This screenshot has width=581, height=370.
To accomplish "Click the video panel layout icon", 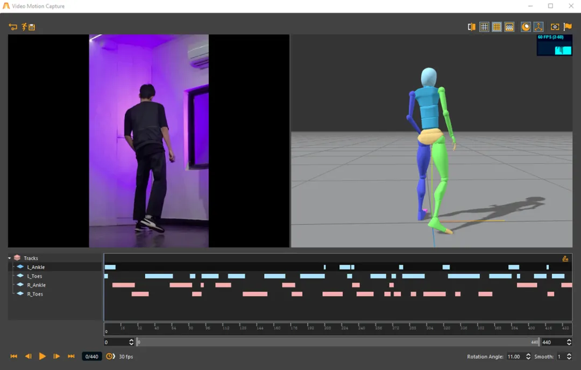I will point(472,27).
